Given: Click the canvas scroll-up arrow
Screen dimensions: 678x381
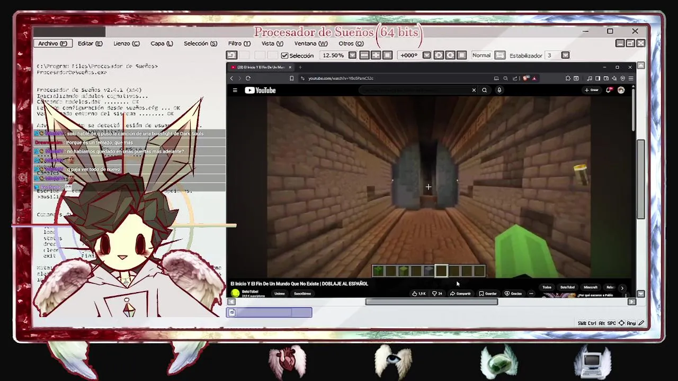Looking at the screenshot, I should point(641,66).
